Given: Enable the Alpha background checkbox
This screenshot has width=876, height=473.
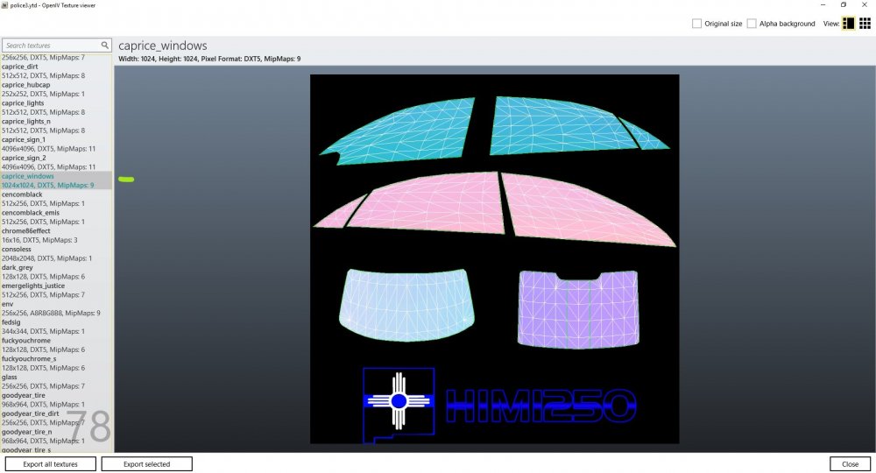Looking at the screenshot, I should 752,24.
